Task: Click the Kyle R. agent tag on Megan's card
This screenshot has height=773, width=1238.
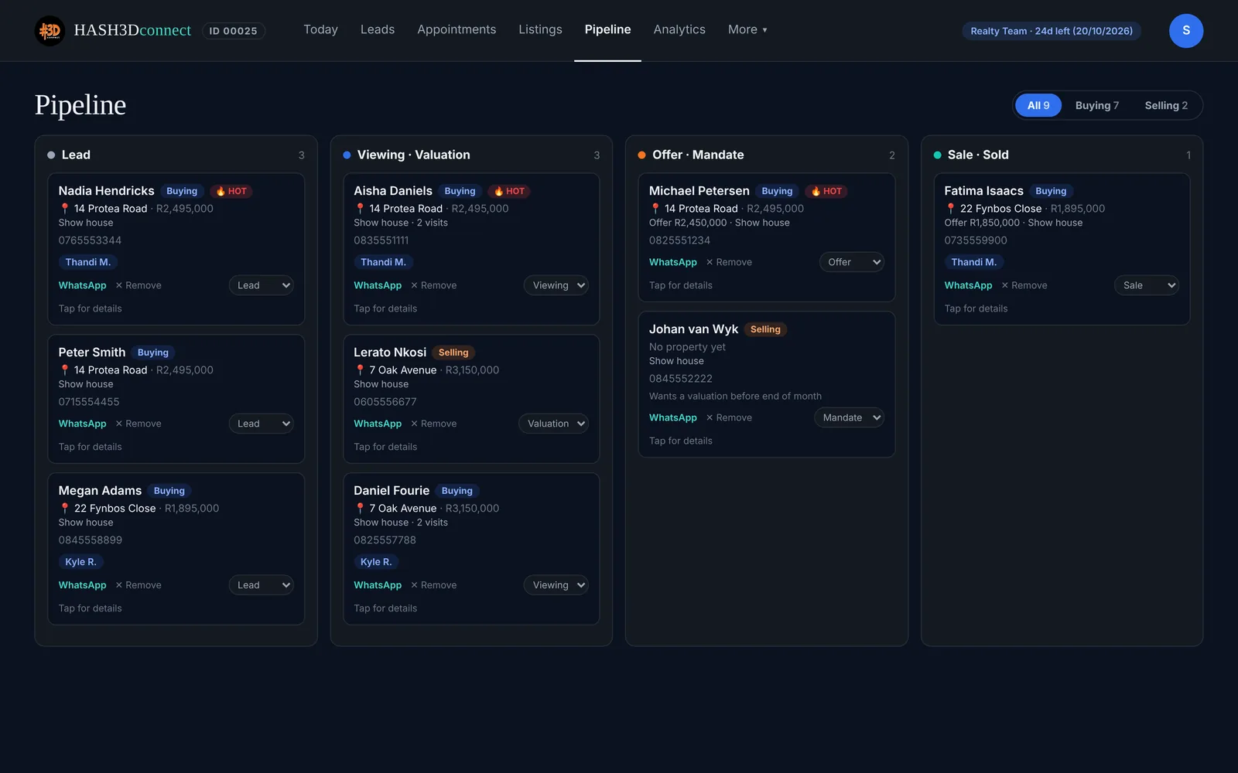Action: click(x=81, y=562)
